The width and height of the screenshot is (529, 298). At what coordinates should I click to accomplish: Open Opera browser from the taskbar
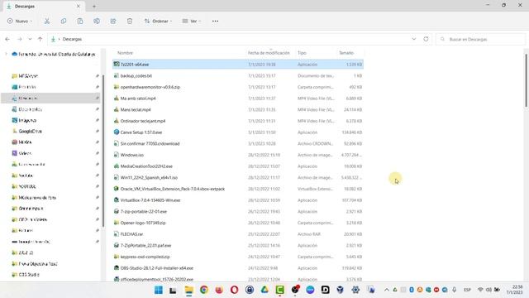click(234, 290)
